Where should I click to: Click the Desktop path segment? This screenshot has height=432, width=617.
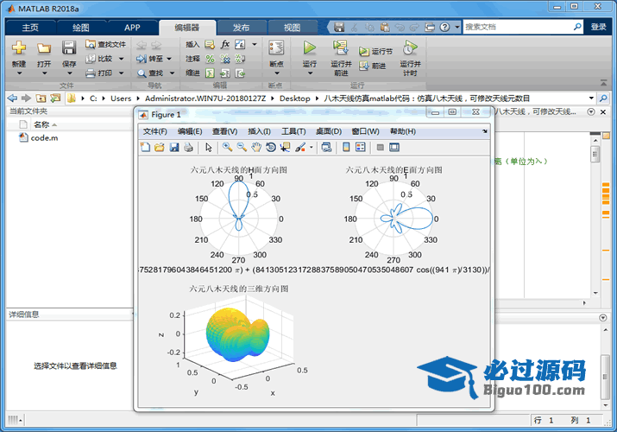coord(295,98)
